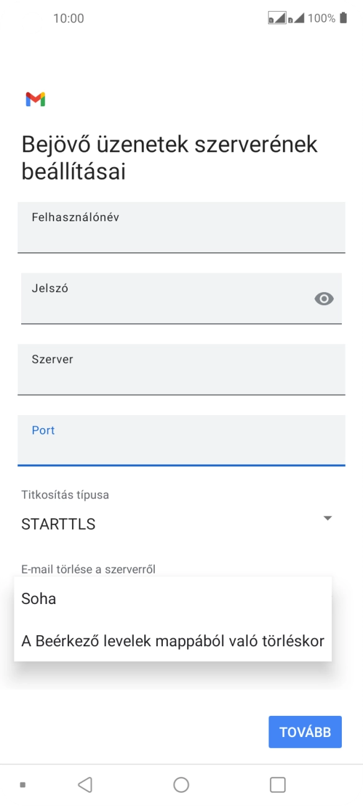
Task: Tap the recent apps square icon
Action: click(278, 784)
